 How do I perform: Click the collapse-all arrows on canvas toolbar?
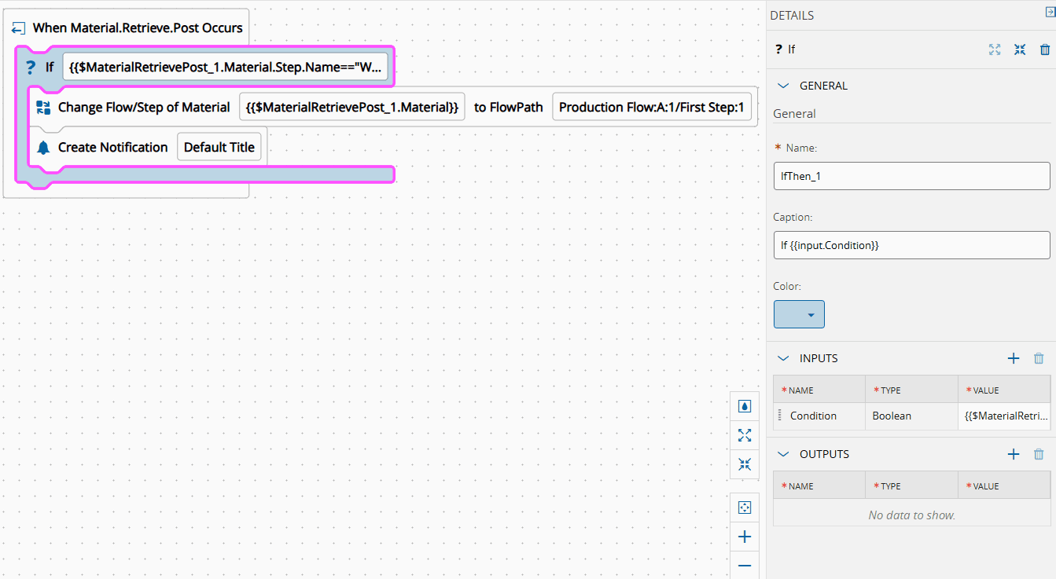pos(745,464)
